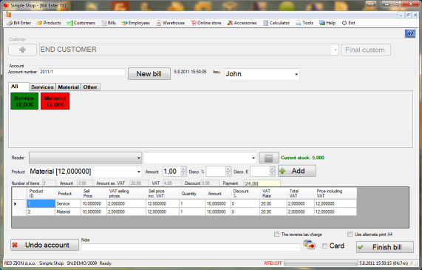Screen dimensions: 422x270
Task: Expand the END CUSTOMER dropdown
Action: pyautogui.click(x=336, y=50)
